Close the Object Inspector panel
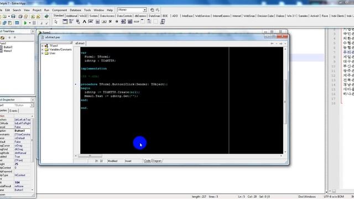Screen dimensions: 354x199 tap(33, 99)
